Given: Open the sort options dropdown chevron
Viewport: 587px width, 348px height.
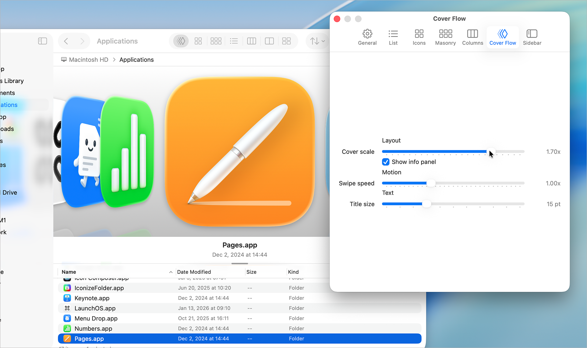Looking at the screenshot, I should point(323,41).
